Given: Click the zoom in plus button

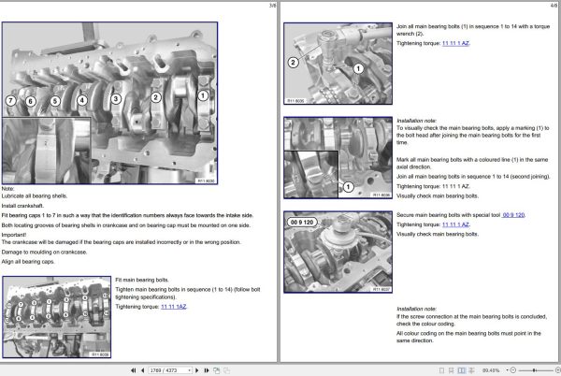Looking at the screenshot, I should (558, 370).
